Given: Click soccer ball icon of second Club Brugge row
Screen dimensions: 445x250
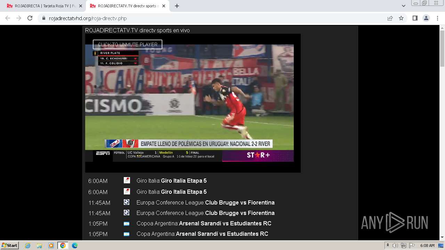Looking at the screenshot, I should click(127, 212).
